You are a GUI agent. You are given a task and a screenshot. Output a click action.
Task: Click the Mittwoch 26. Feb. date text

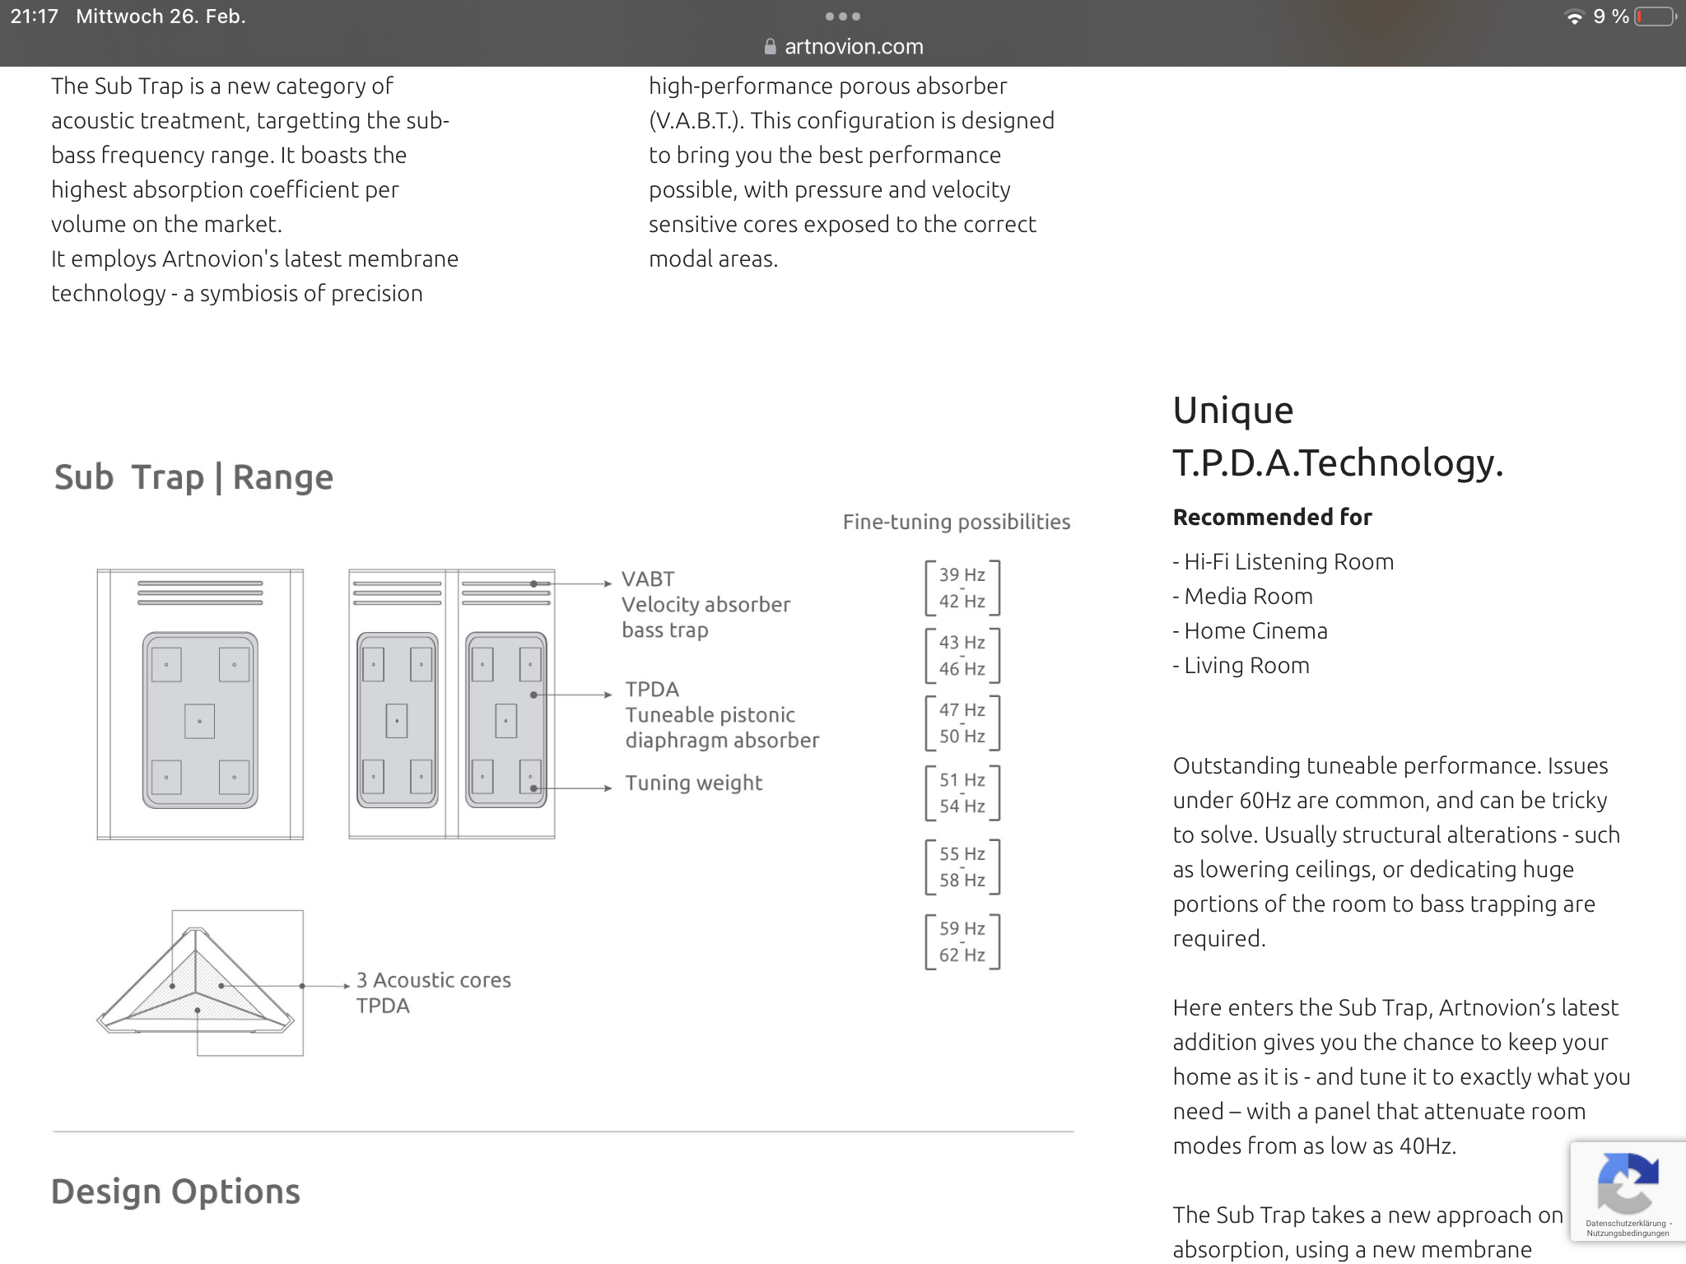coord(161,16)
